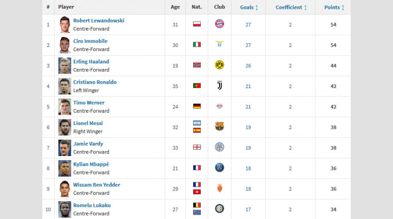
Task: Click the RB Leipzig club logo
Action: pos(219,106)
